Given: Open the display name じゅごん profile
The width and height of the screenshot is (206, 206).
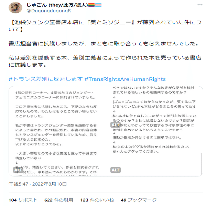Looking at the screenshot, I should tap(57, 5).
